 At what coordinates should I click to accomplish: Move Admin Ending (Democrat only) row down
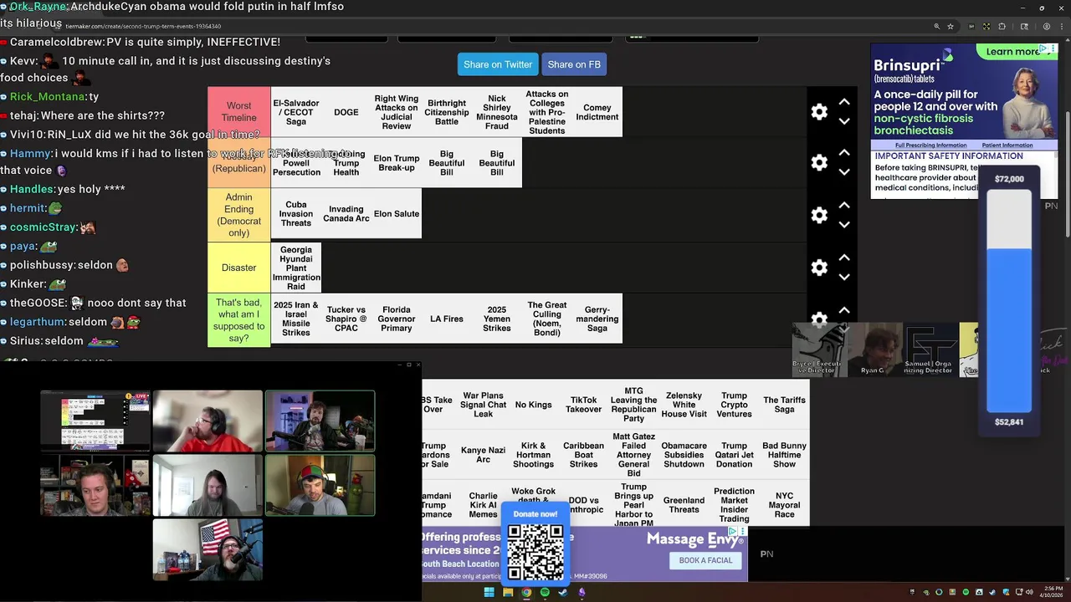tap(844, 224)
